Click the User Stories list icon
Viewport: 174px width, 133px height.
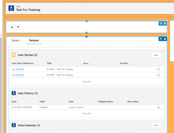pyautogui.click(x=14, y=55)
